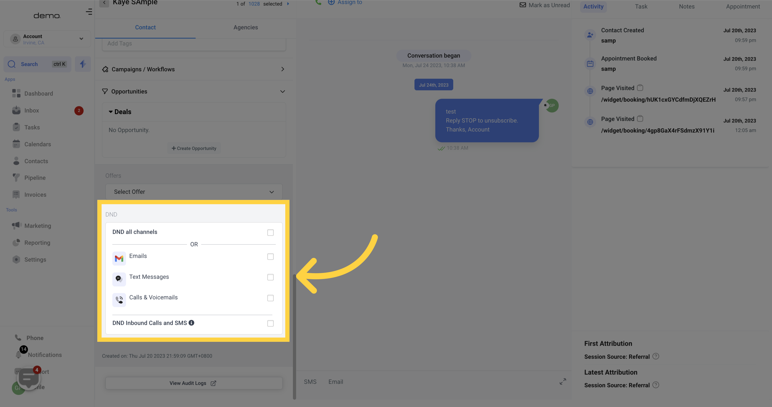Enable DND all channels checkbox
This screenshot has width=772, height=407.
click(x=271, y=232)
